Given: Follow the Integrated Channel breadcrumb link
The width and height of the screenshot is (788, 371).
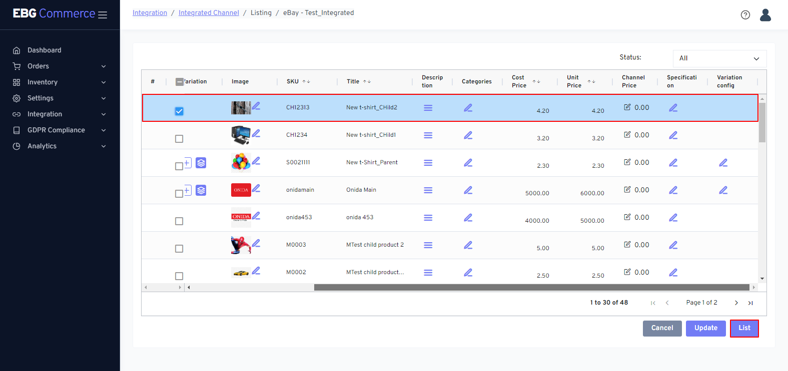Looking at the screenshot, I should tap(209, 13).
